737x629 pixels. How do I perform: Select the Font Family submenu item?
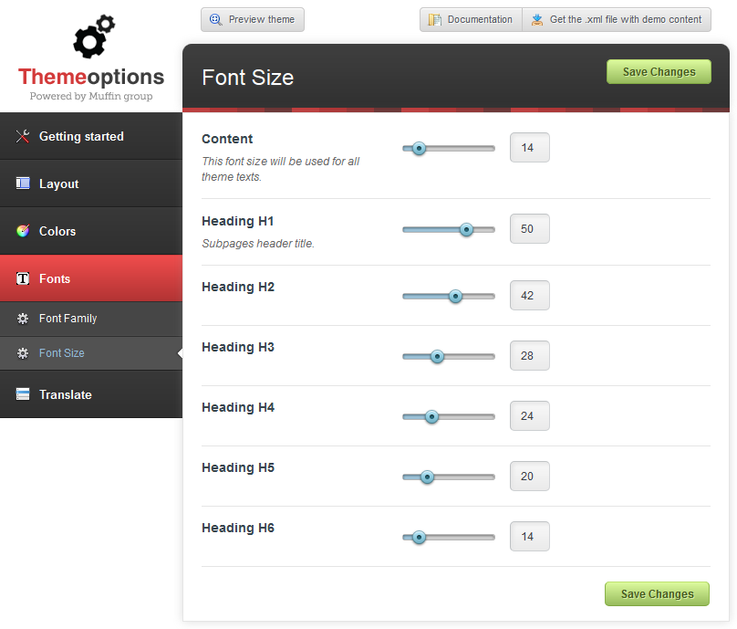[67, 319]
